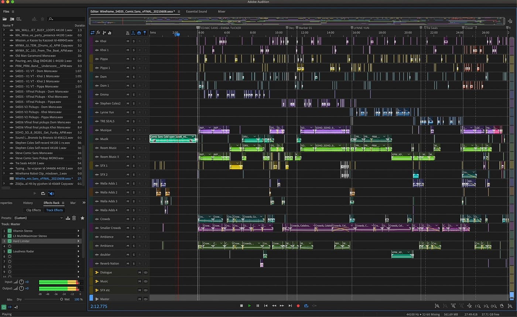The image size is (517, 317).
Task: Mute the Khoi track
Action: [128, 41]
